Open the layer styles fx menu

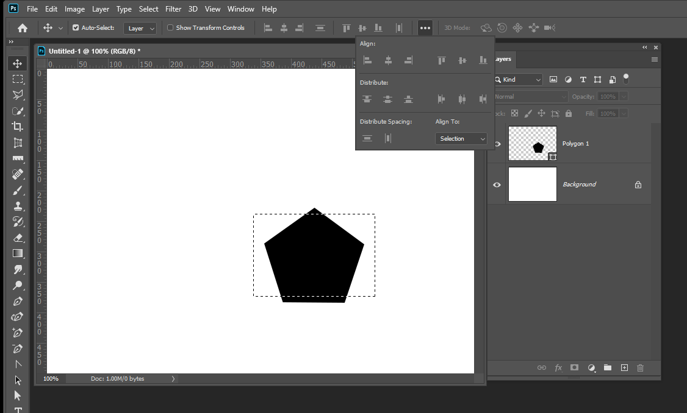click(558, 367)
